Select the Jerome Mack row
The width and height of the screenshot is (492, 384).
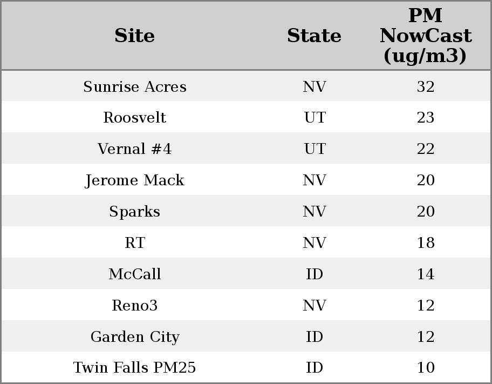click(x=134, y=180)
